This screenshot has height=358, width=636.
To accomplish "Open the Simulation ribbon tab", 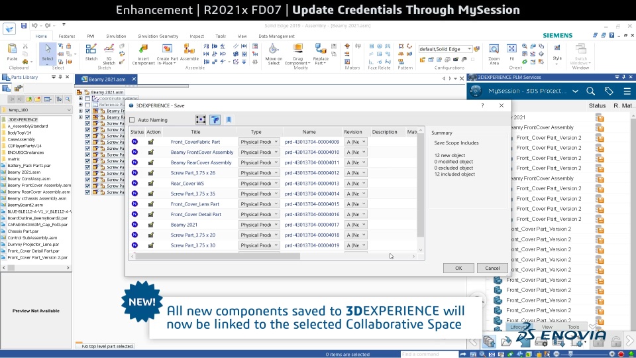I will click(x=116, y=36).
